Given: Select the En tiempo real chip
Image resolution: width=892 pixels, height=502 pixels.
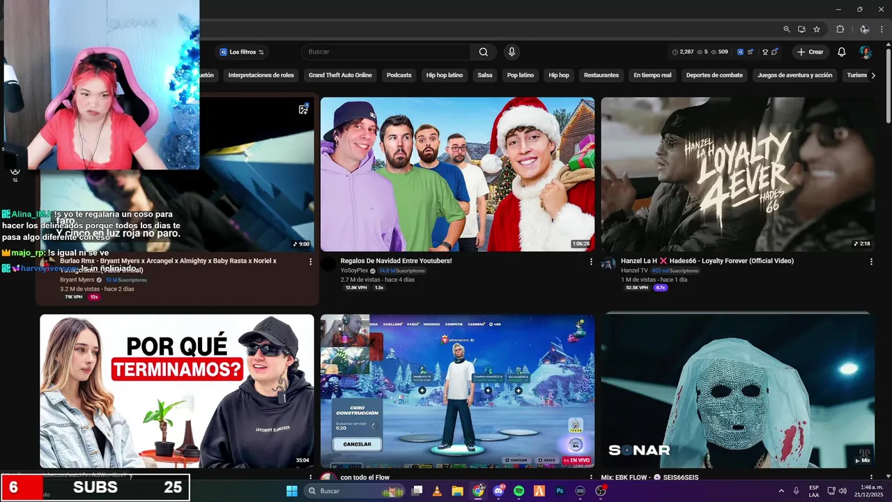Looking at the screenshot, I should pyautogui.click(x=652, y=75).
